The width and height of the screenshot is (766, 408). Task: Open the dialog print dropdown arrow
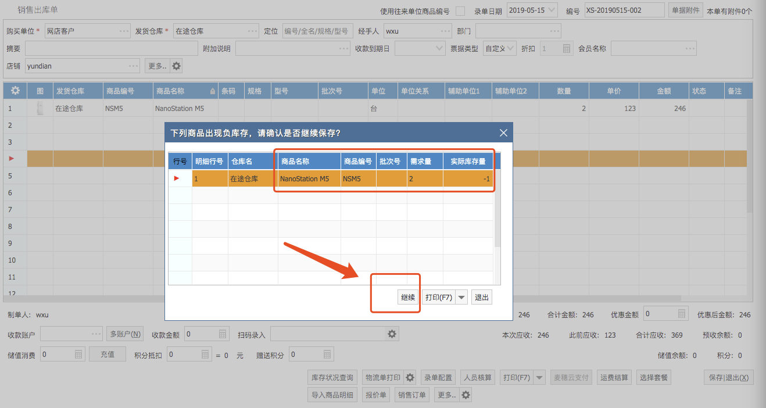coord(461,297)
